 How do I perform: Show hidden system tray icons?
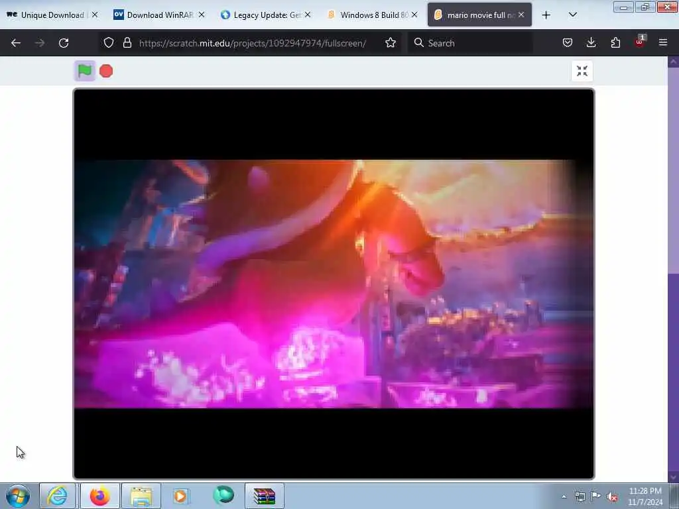click(564, 496)
